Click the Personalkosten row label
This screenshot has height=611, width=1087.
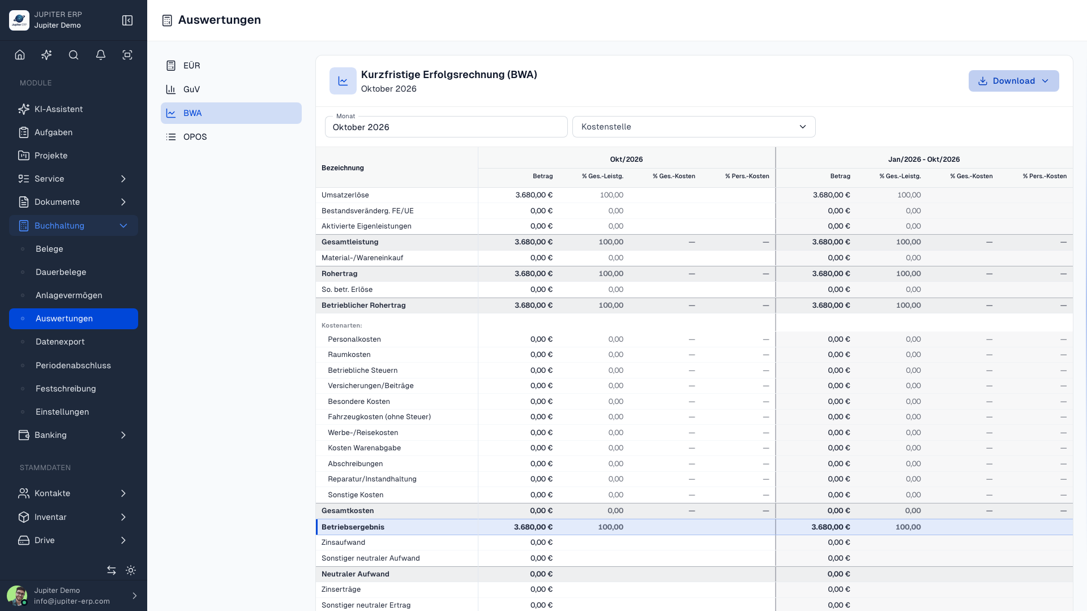354,339
